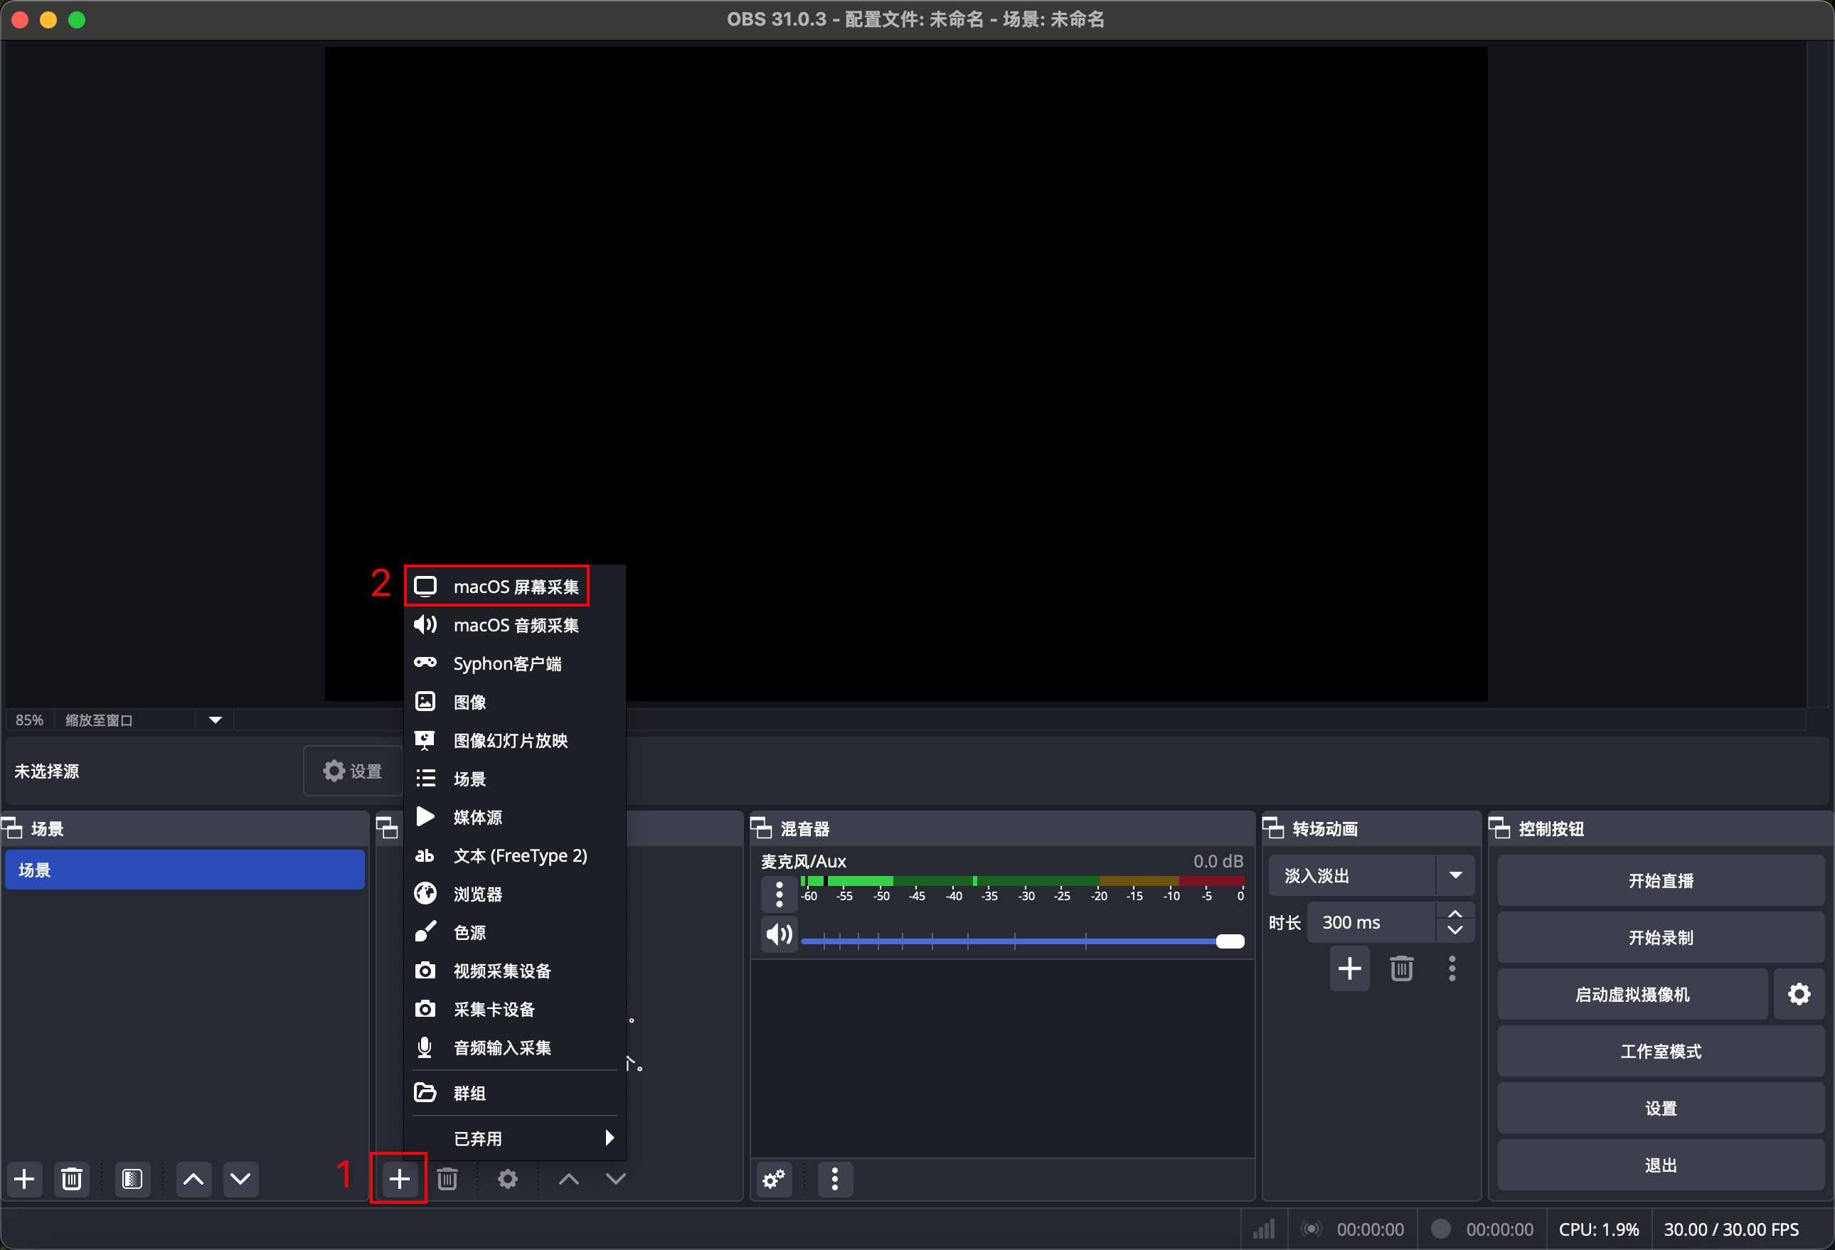Move scene up with arrow button
Viewport: 1835px width, 1250px height.
193,1179
